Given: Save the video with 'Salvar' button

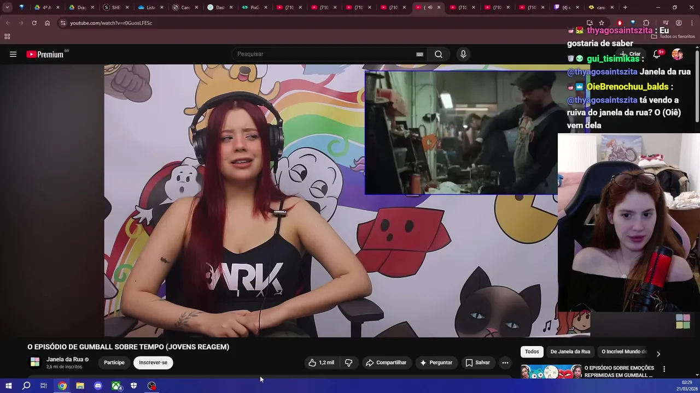Looking at the screenshot, I should pos(477,362).
